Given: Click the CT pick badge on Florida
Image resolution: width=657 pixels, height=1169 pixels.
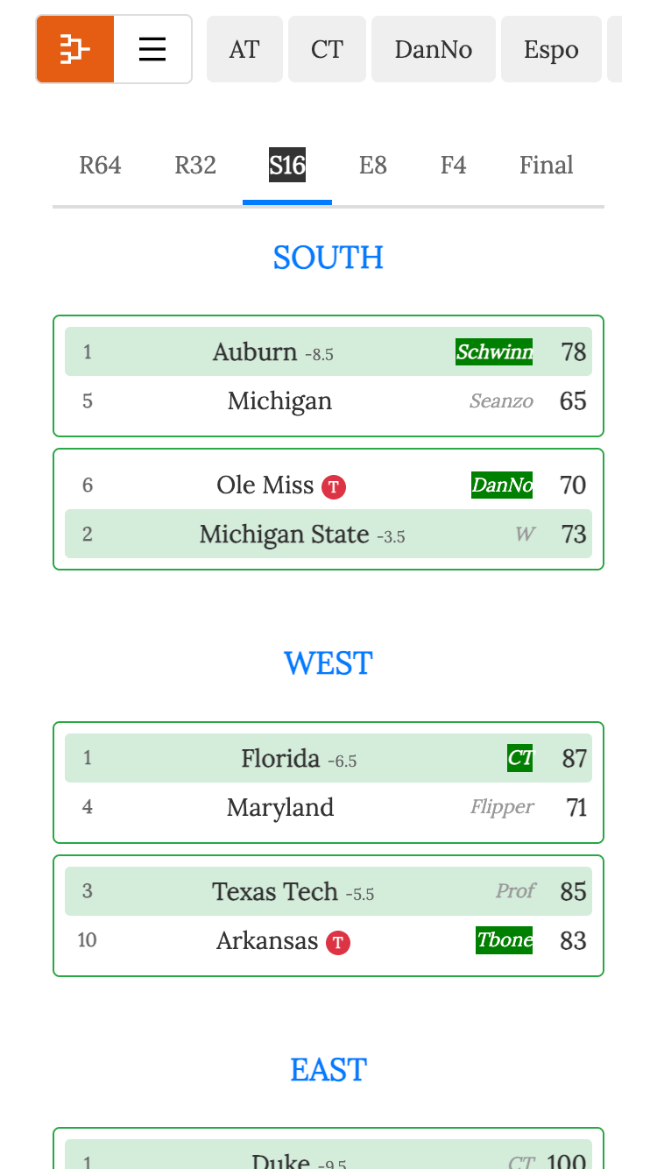Looking at the screenshot, I should click(519, 758).
